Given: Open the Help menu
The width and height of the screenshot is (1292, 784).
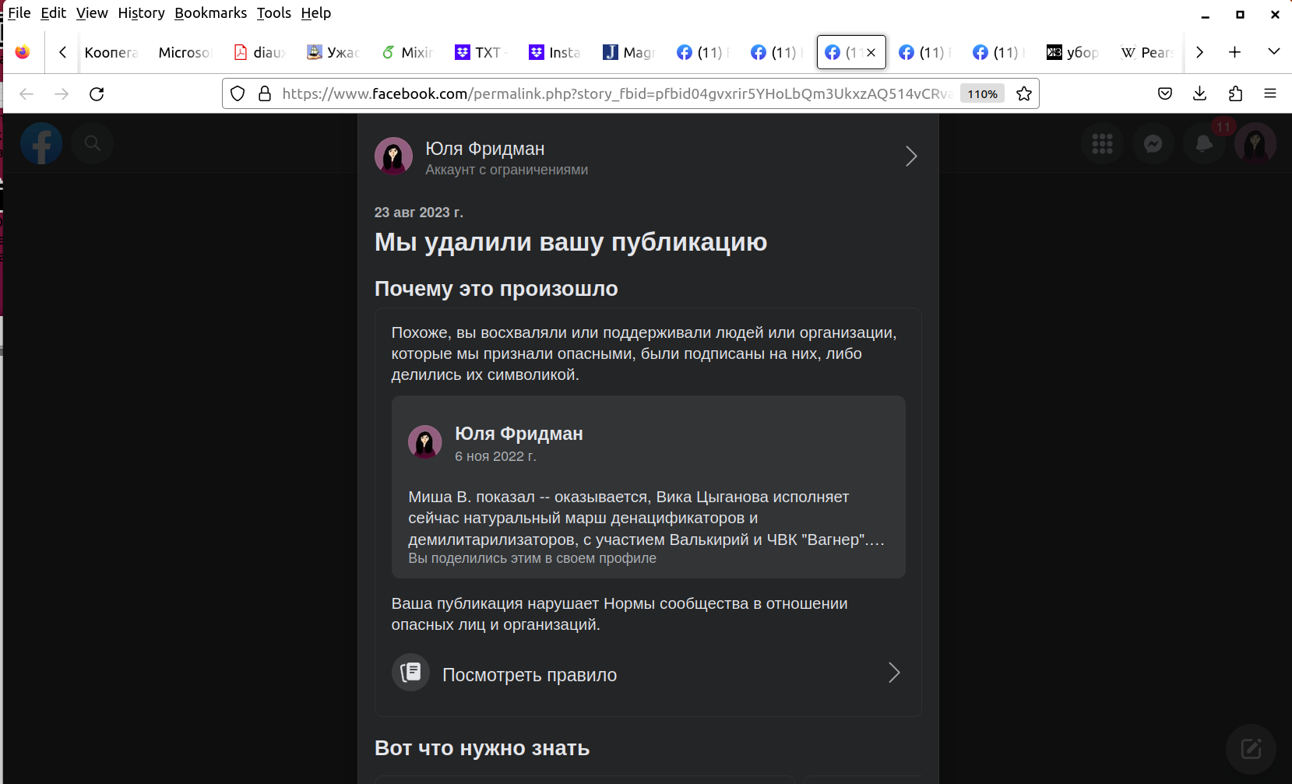Looking at the screenshot, I should tap(316, 13).
